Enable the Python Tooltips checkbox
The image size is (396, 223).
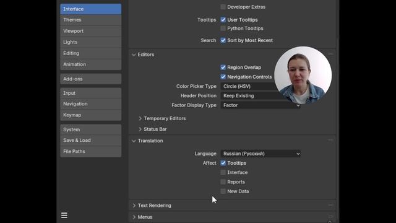click(223, 28)
